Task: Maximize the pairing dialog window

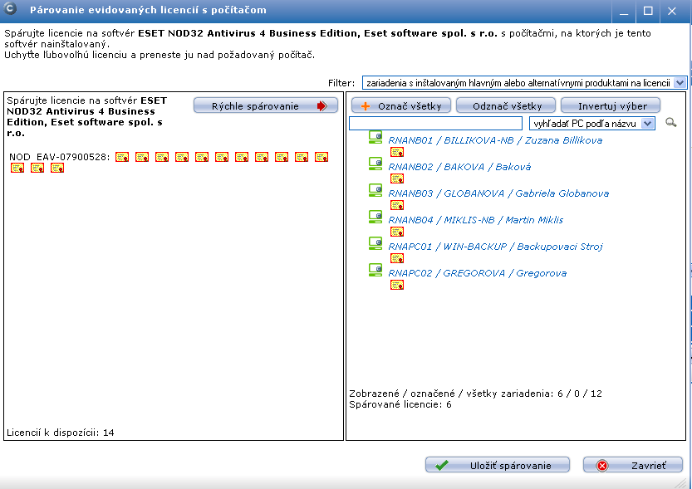Action: coord(648,11)
